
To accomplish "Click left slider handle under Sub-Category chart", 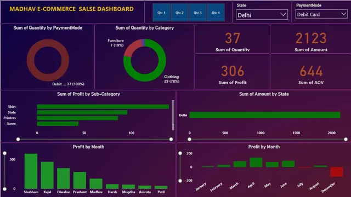I will pos(18,139).
